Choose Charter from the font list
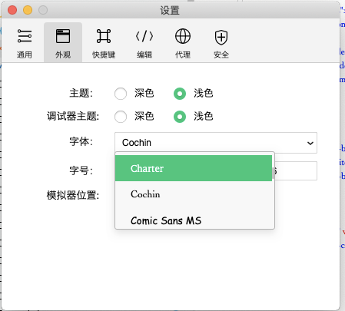Image resolution: width=345 pixels, height=311 pixels. (x=194, y=168)
